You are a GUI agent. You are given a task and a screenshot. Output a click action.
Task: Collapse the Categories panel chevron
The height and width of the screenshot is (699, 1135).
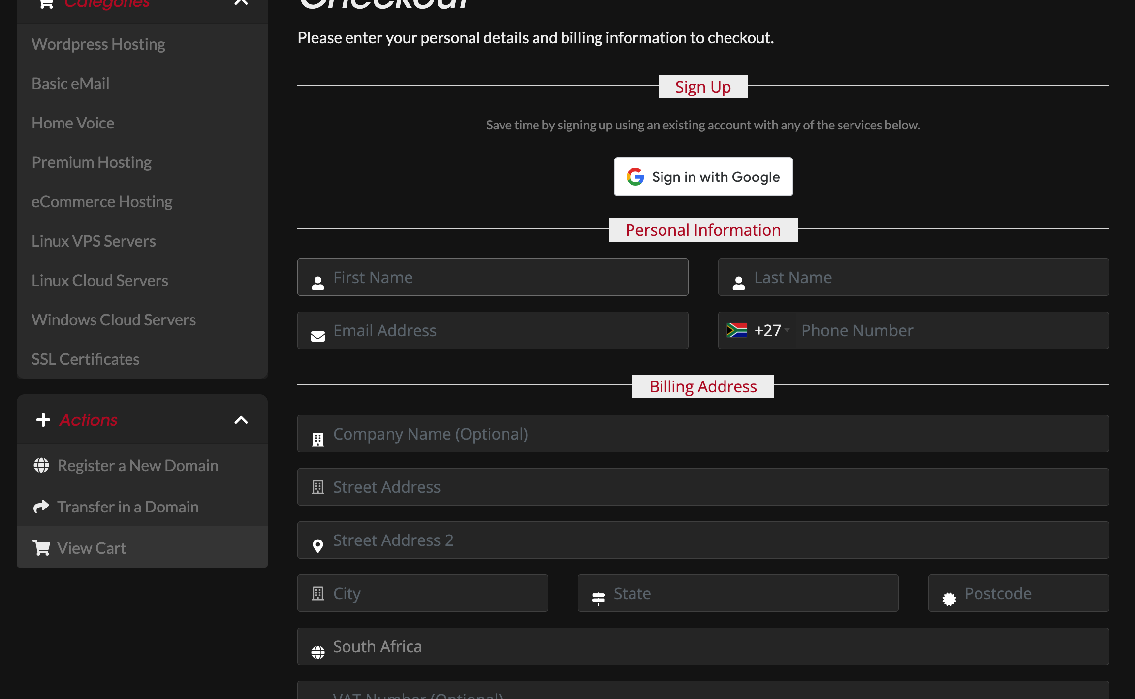pos(241,3)
